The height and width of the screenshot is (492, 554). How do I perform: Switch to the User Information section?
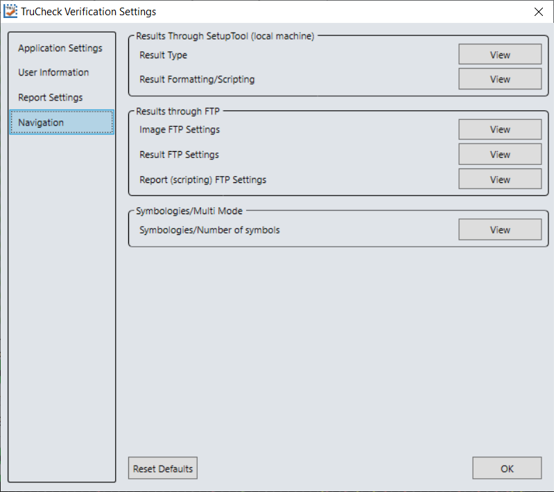pos(53,72)
